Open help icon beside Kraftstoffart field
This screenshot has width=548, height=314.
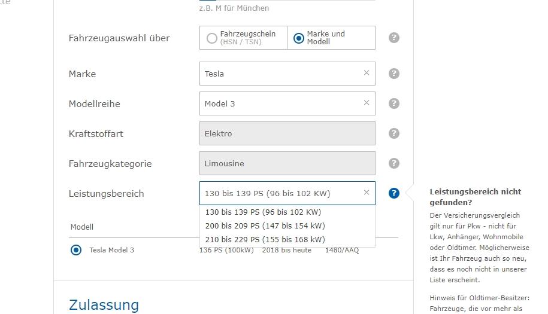(394, 133)
